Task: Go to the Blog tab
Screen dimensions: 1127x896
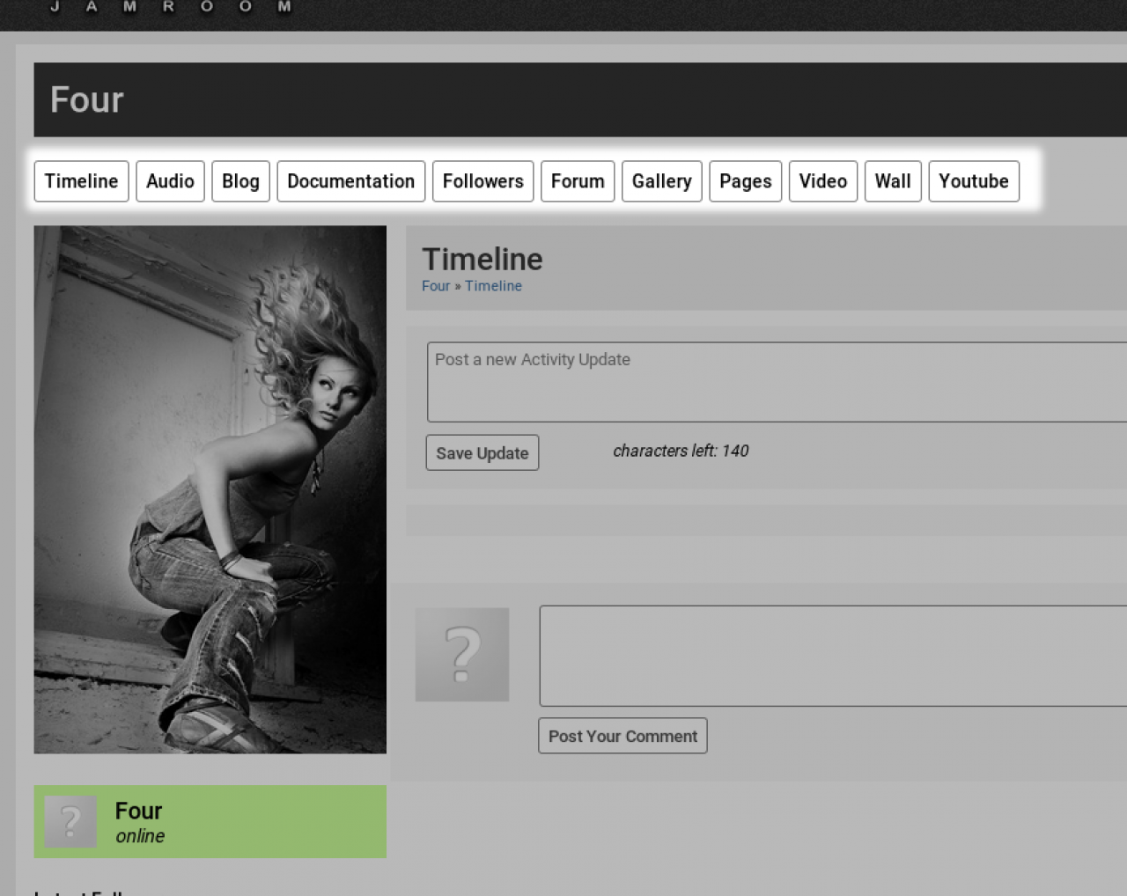Action: point(240,181)
